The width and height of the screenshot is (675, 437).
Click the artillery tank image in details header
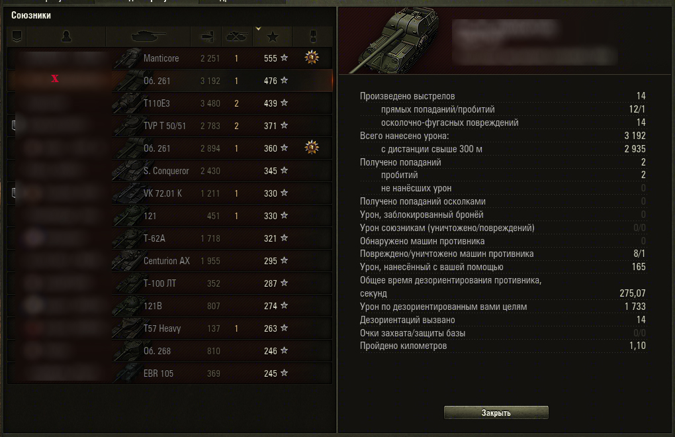(x=394, y=40)
